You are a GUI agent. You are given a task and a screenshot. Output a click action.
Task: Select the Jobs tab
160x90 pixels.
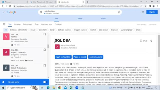pos(56,18)
